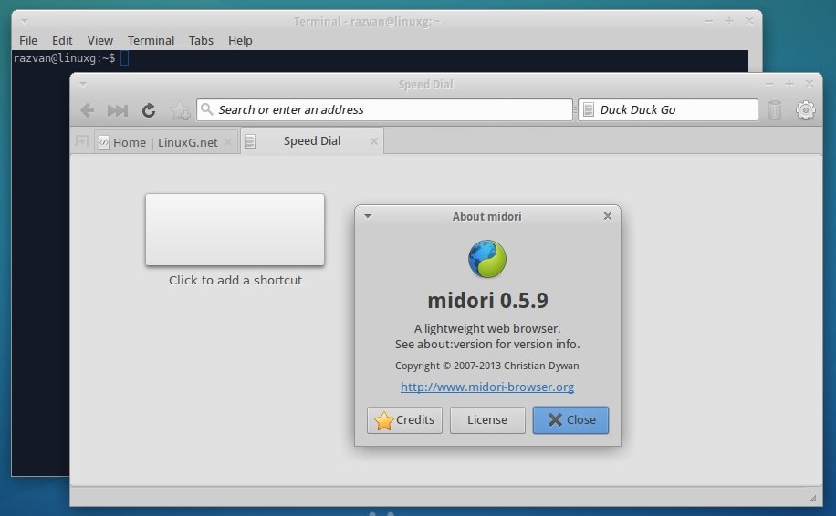Click the terminal prompt razvan@linuxg:~$

click(64, 58)
